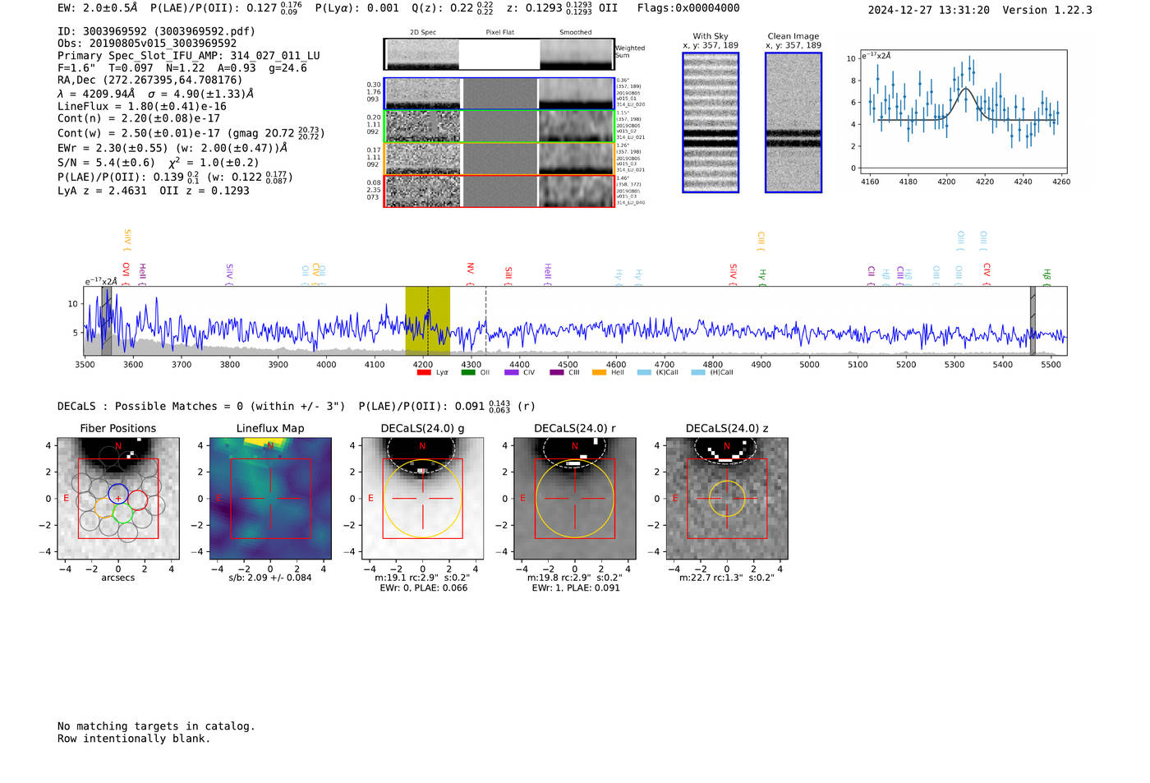Open the With Sky cutout image

711,122
